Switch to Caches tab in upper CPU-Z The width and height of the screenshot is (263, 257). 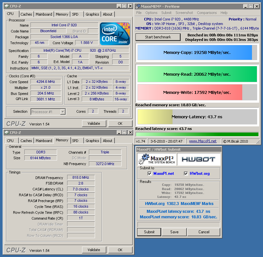point(26,14)
